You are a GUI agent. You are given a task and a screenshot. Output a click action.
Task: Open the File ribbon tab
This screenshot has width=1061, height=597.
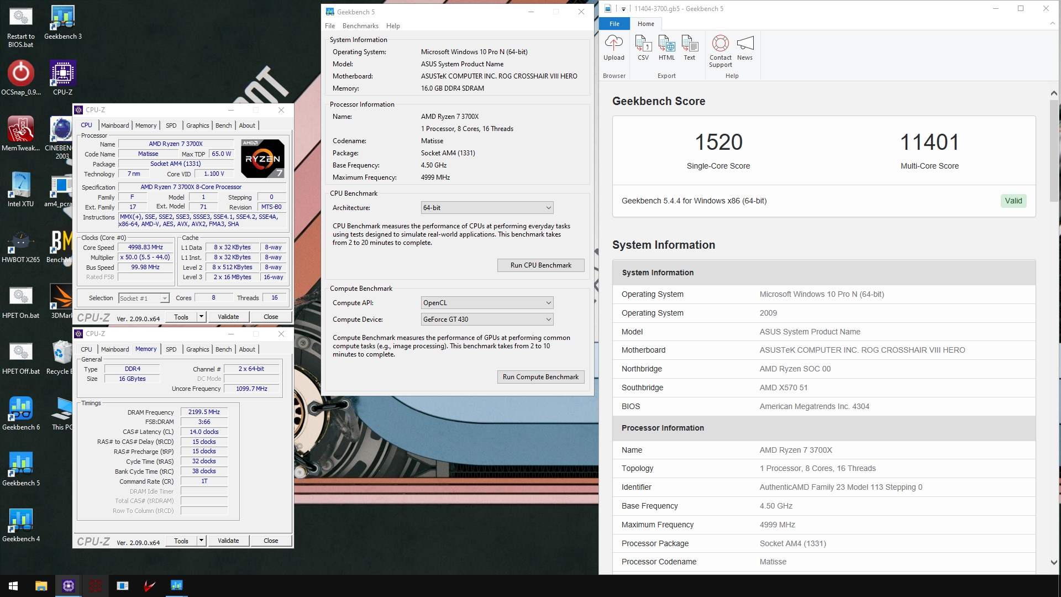coord(614,24)
